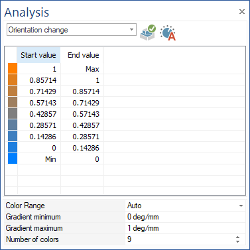Increase Number of colors with up arrow
The height and width of the screenshot is (250, 250).
pyautogui.click(x=237, y=237)
